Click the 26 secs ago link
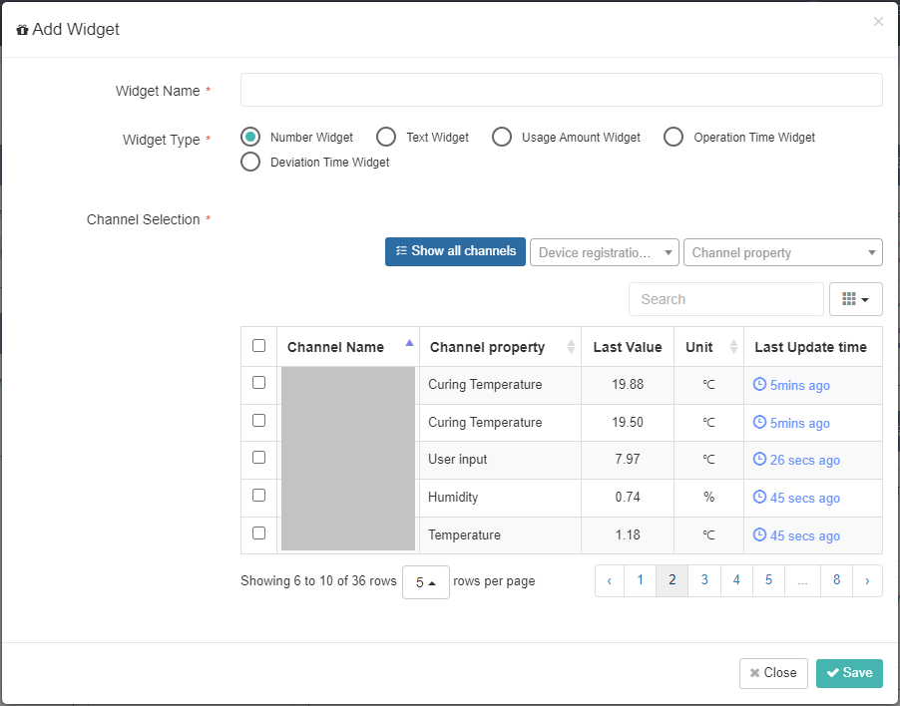This screenshot has height=706, width=900. tap(805, 460)
